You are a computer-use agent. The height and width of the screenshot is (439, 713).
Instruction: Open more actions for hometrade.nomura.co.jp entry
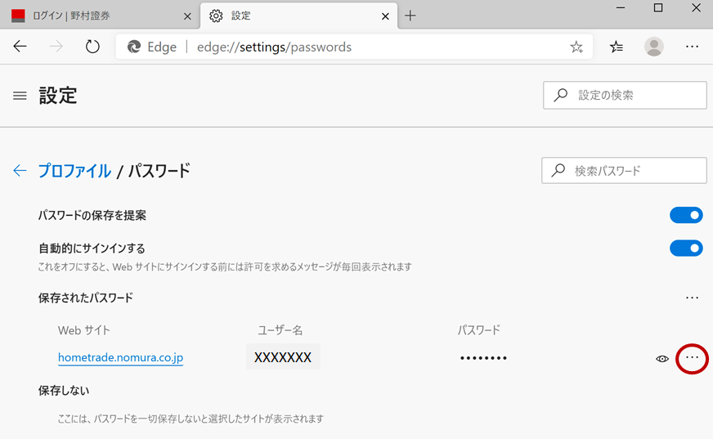[692, 358]
